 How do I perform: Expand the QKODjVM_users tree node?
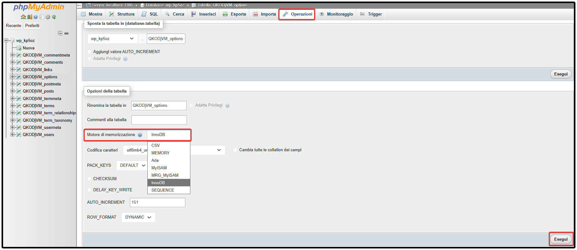[12, 134]
